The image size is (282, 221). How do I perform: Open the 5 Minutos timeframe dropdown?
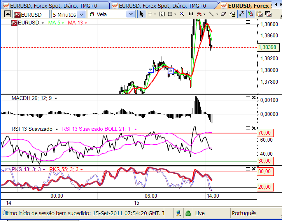click(x=81, y=14)
